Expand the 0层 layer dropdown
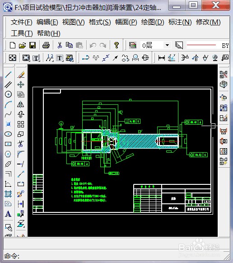The width and height of the screenshot is (233, 263). [x=167, y=45]
